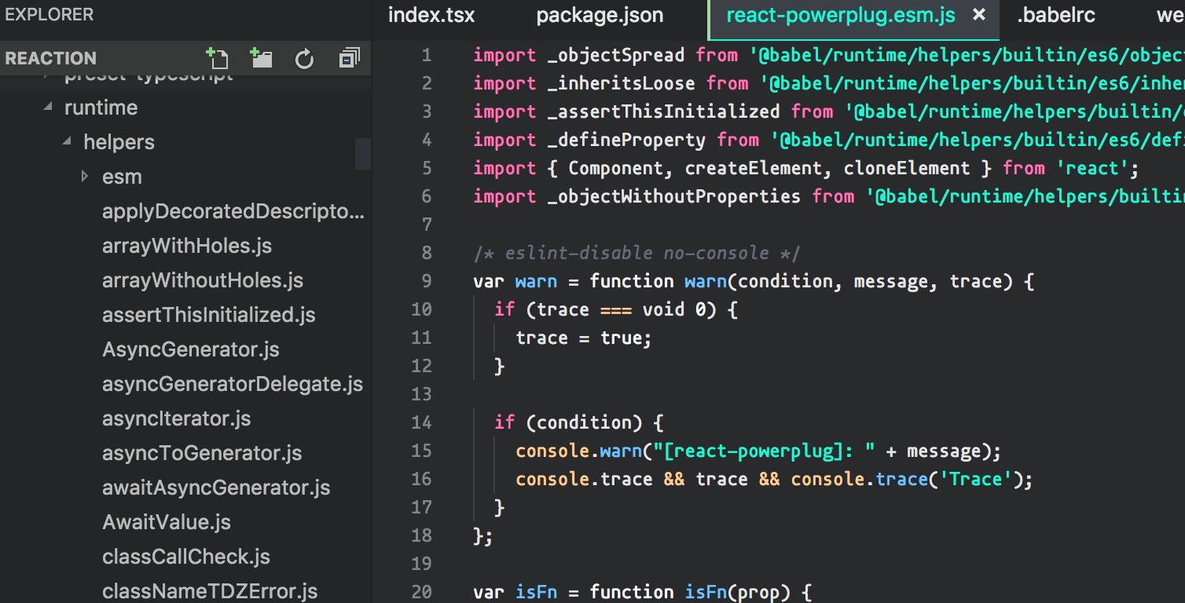Collapse the runtime folder
Viewport: 1185px width, 603px height.
point(47,107)
